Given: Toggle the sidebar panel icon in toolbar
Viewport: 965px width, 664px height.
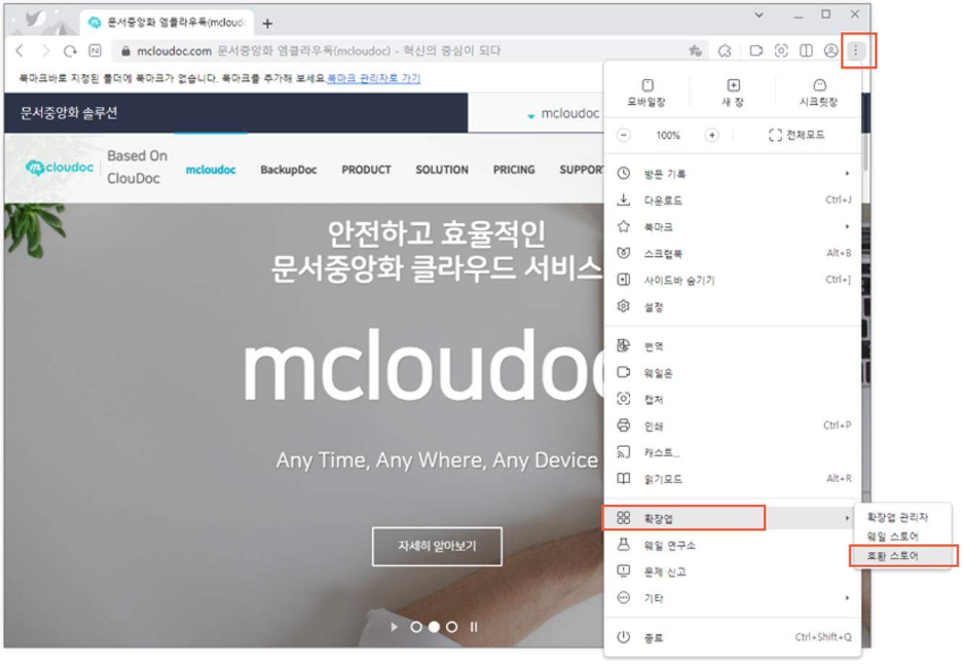Looking at the screenshot, I should [x=806, y=51].
